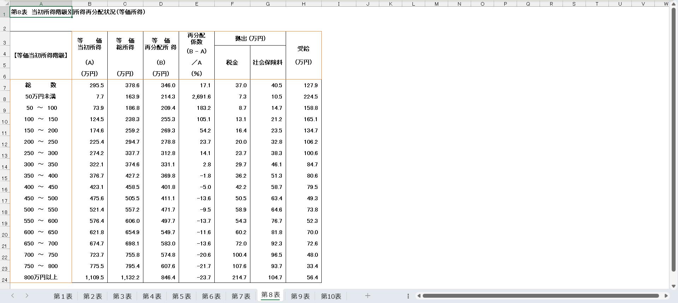
Task: Click the horizontal scrollbar thumb
Action: (540, 296)
